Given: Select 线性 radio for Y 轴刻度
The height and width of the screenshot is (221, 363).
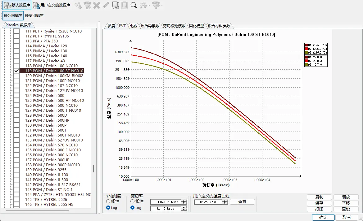Looking at the screenshot, I should pos(108,201).
